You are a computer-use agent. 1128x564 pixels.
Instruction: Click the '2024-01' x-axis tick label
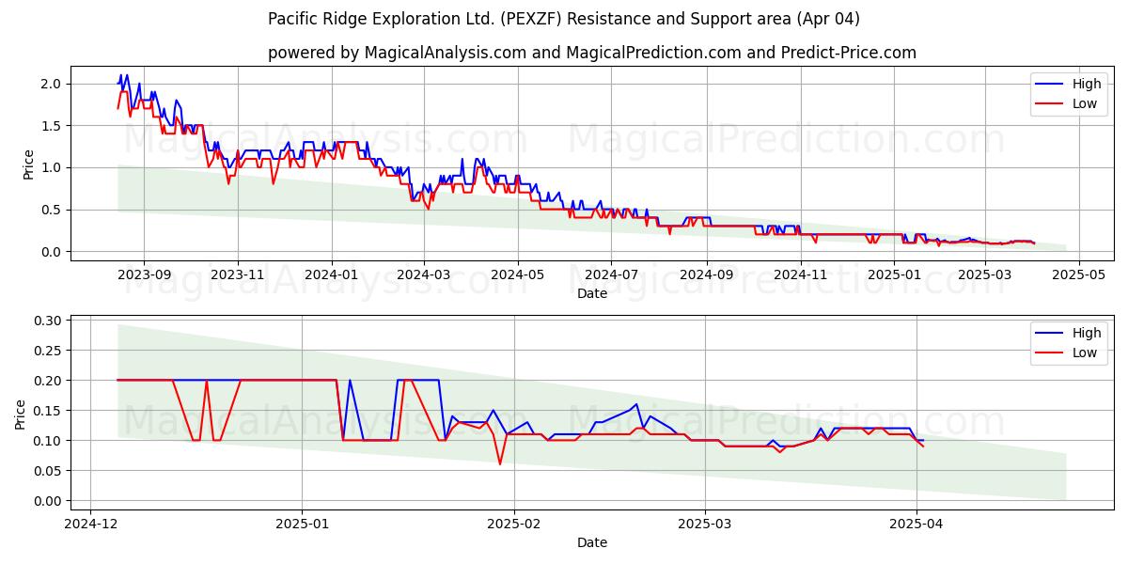point(332,275)
